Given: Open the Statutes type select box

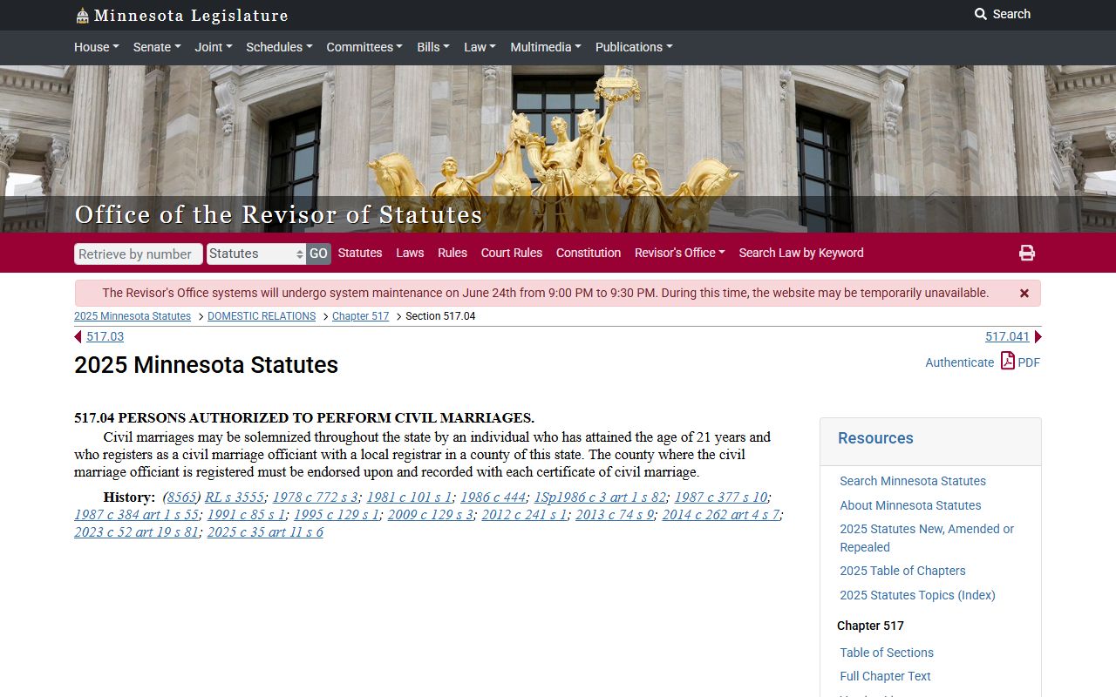Looking at the screenshot, I should 256,254.
